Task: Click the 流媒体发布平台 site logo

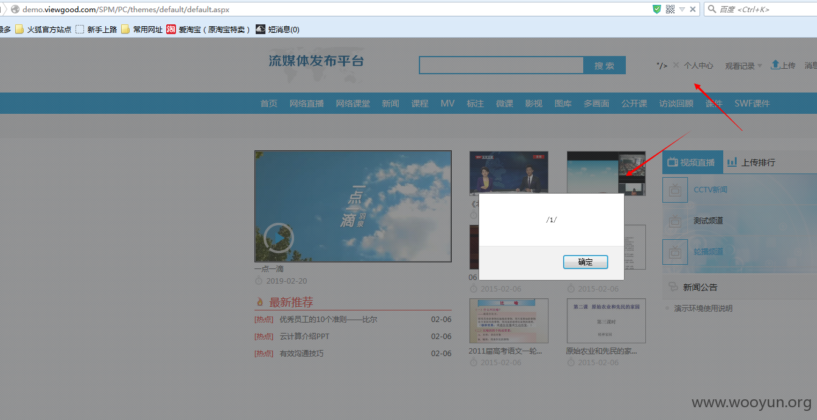Action: (x=317, y=61)
